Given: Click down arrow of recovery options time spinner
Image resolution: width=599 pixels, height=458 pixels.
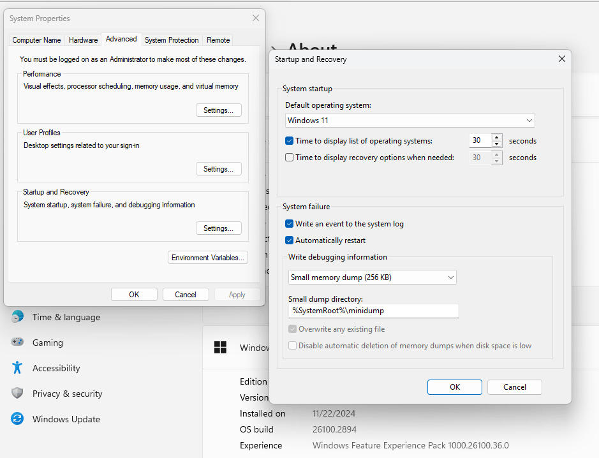Looking at the screenshot, I should pyautogui.click(x=497, y=161).
